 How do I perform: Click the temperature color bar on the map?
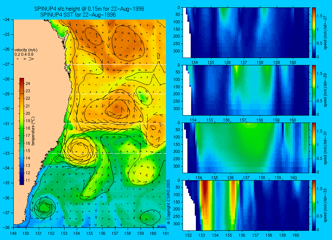click(x=22, y=131)
